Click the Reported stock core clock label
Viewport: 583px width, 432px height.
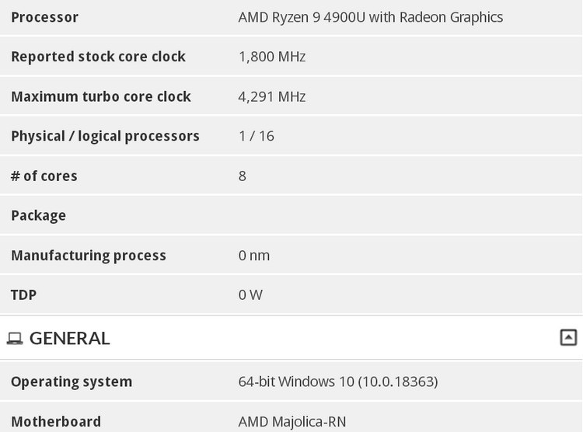coord(98,57)
